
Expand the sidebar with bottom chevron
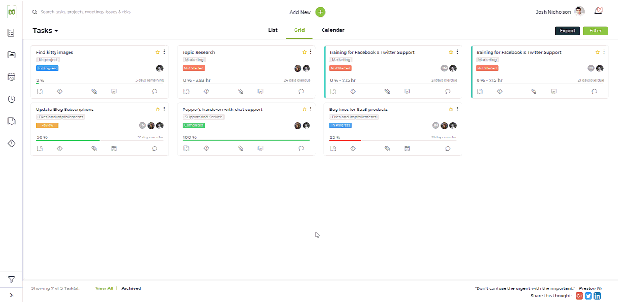11,295
